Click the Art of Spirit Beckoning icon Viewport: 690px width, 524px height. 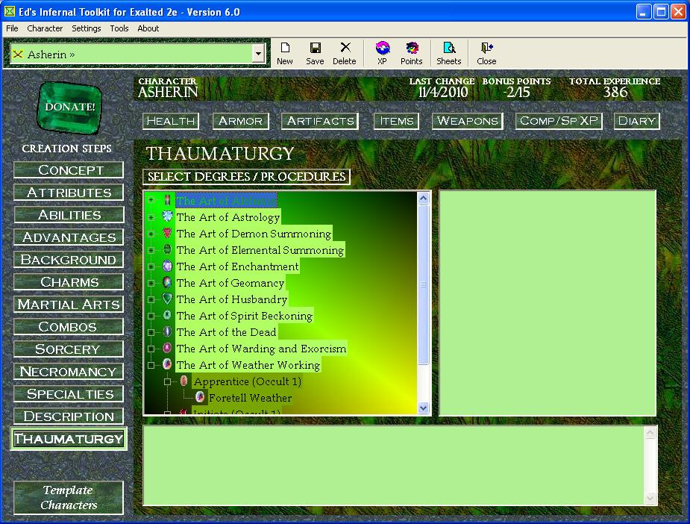click(x=167, y=315)
